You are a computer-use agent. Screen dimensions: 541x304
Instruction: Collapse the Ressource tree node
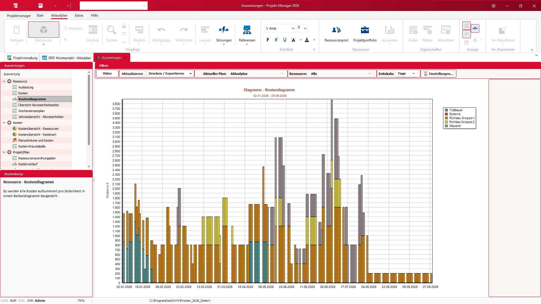coord(4,81)
